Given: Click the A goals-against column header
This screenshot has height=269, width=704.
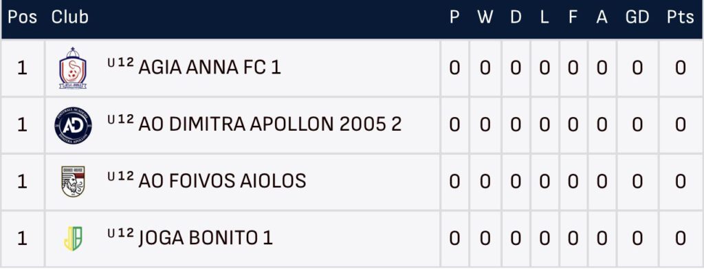Looking at the screenshot, I should pos(602,17).
